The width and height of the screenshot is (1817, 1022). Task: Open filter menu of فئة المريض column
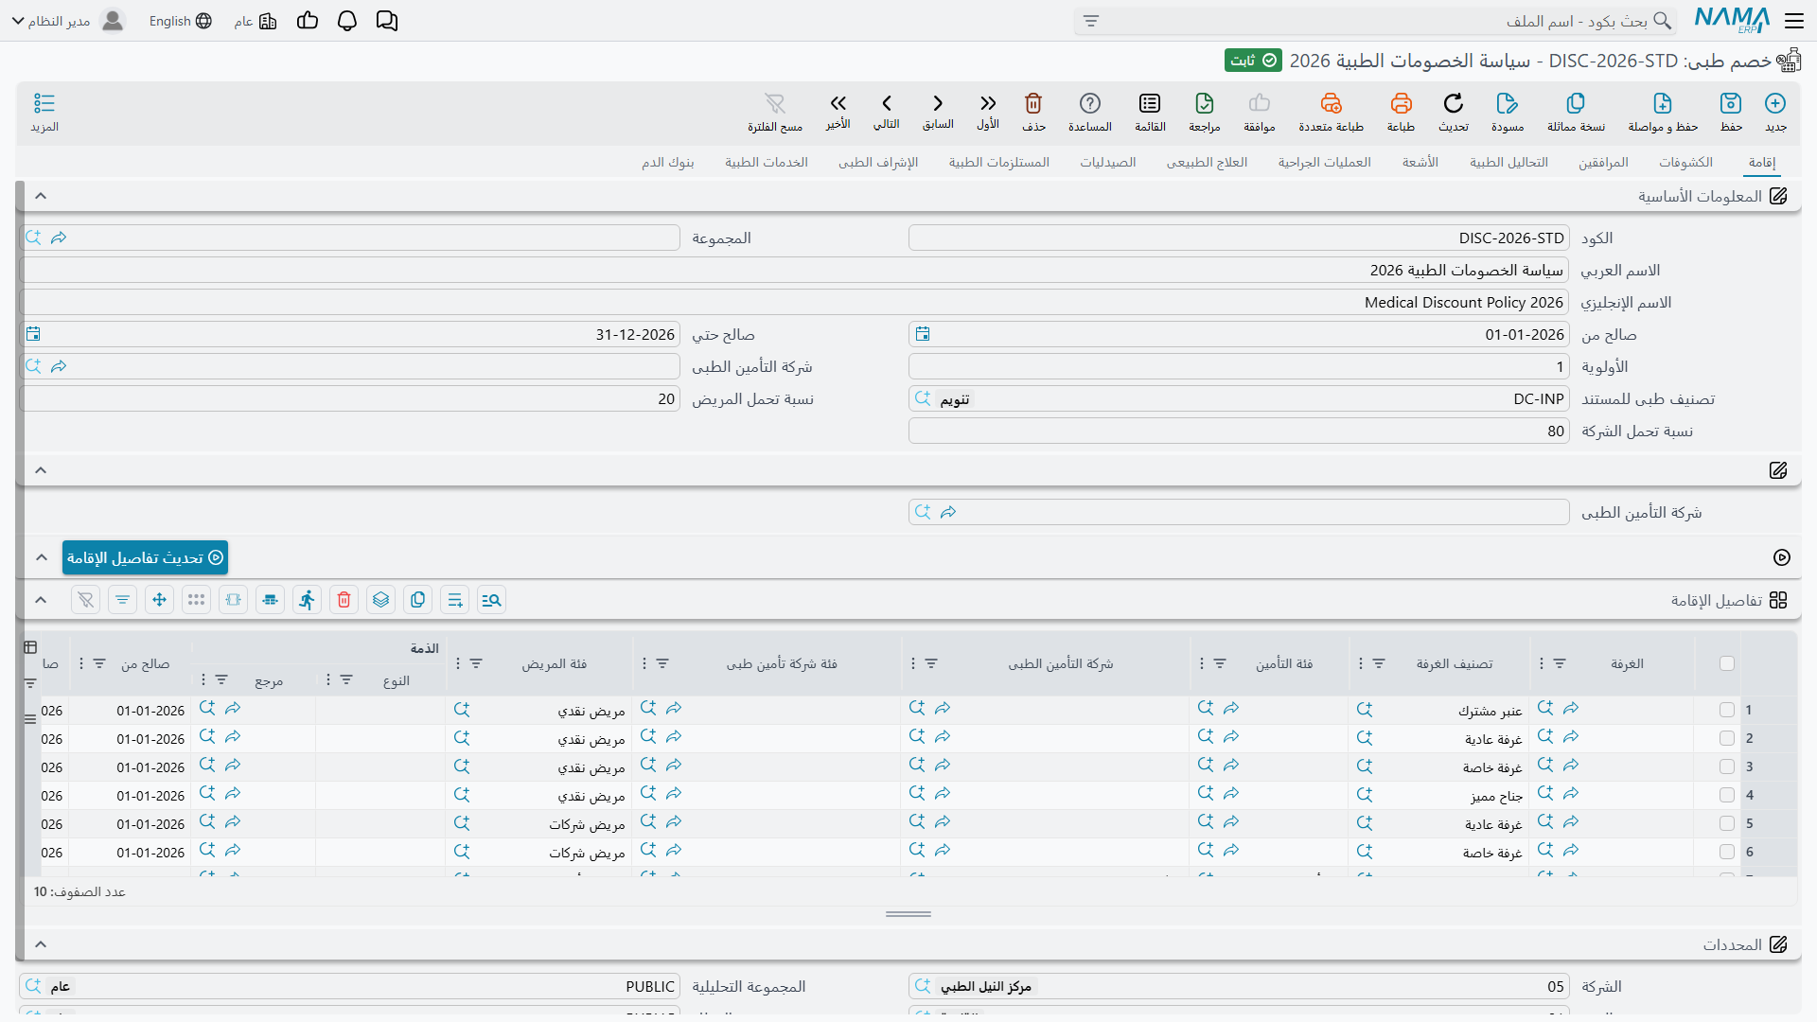coord(476,663)
